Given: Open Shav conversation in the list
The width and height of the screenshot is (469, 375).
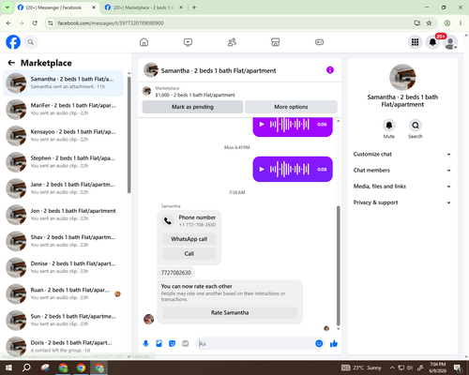Looking at the screenshot, I should click(63, 241).
